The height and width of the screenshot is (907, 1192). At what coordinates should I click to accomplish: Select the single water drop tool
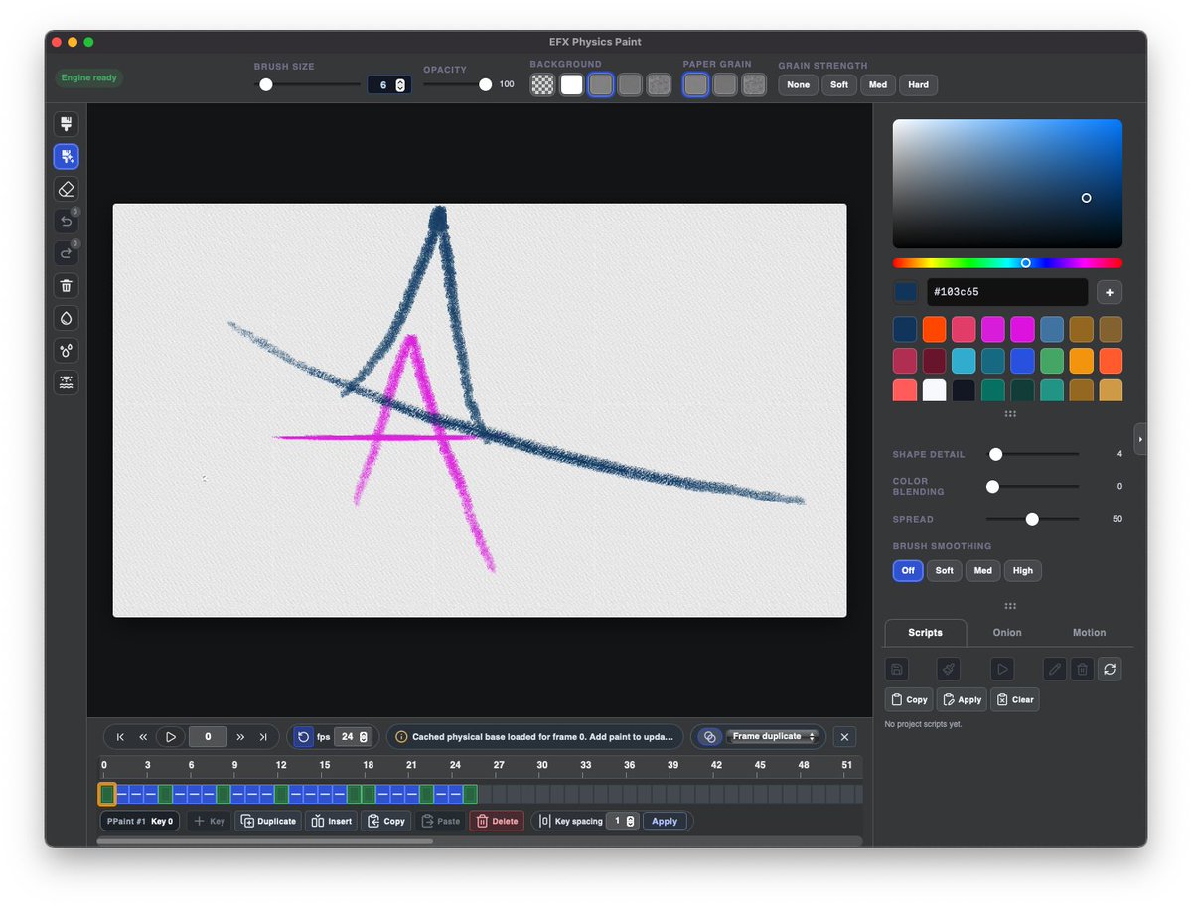67,318
